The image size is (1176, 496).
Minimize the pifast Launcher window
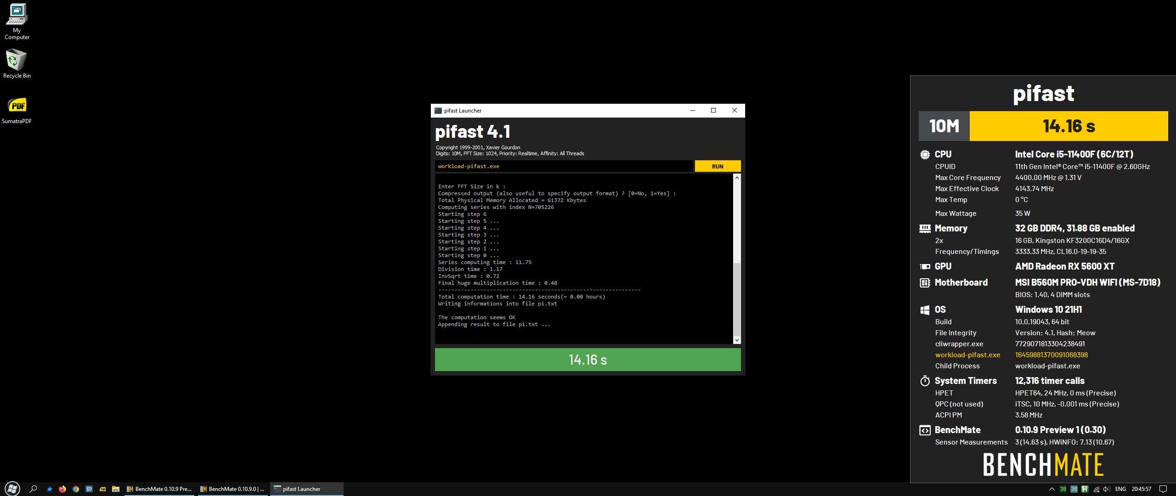(692, 110)
